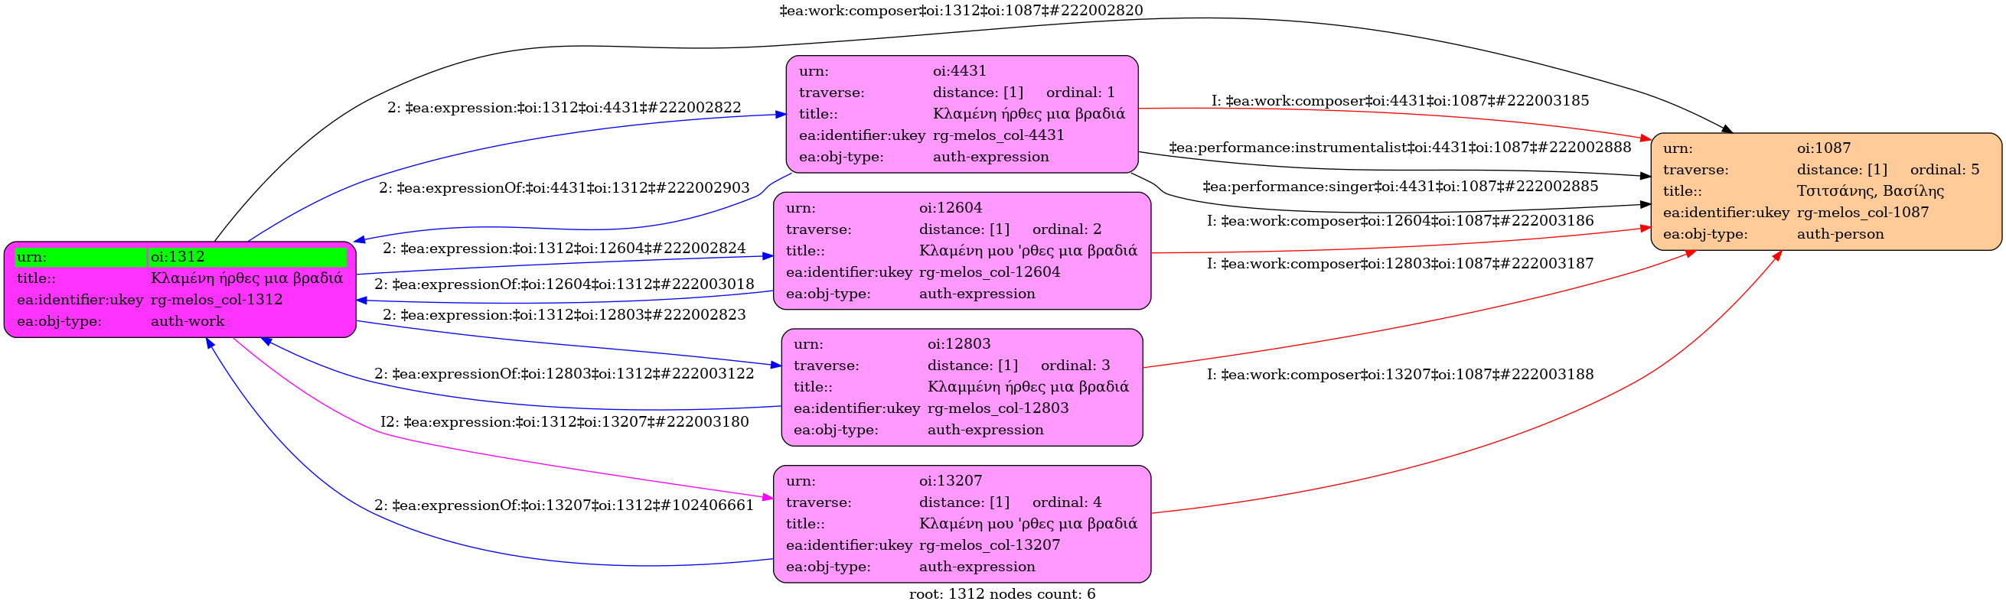Click the expressionOf oi:13207 label ending #102406661
Viewport: 2006px width, 611px height.
point(564,505)
